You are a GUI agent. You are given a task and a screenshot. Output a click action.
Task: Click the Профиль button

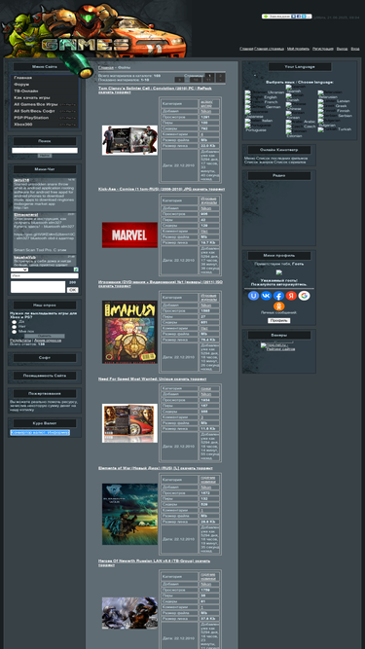click(x=279, y=321)
